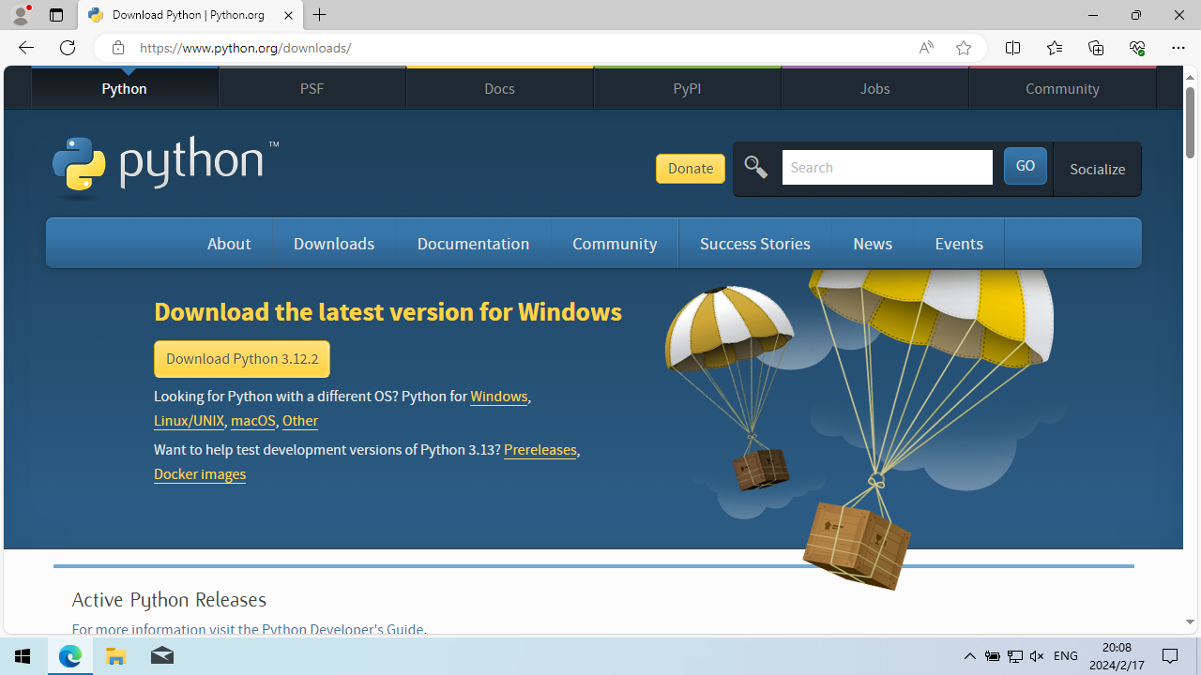The height and width of the screenshot is (675, 1201).
Task: Click the battery tray icon
Action: click(992, 656)
